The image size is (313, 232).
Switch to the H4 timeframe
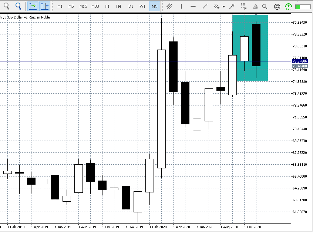(118, 6)
